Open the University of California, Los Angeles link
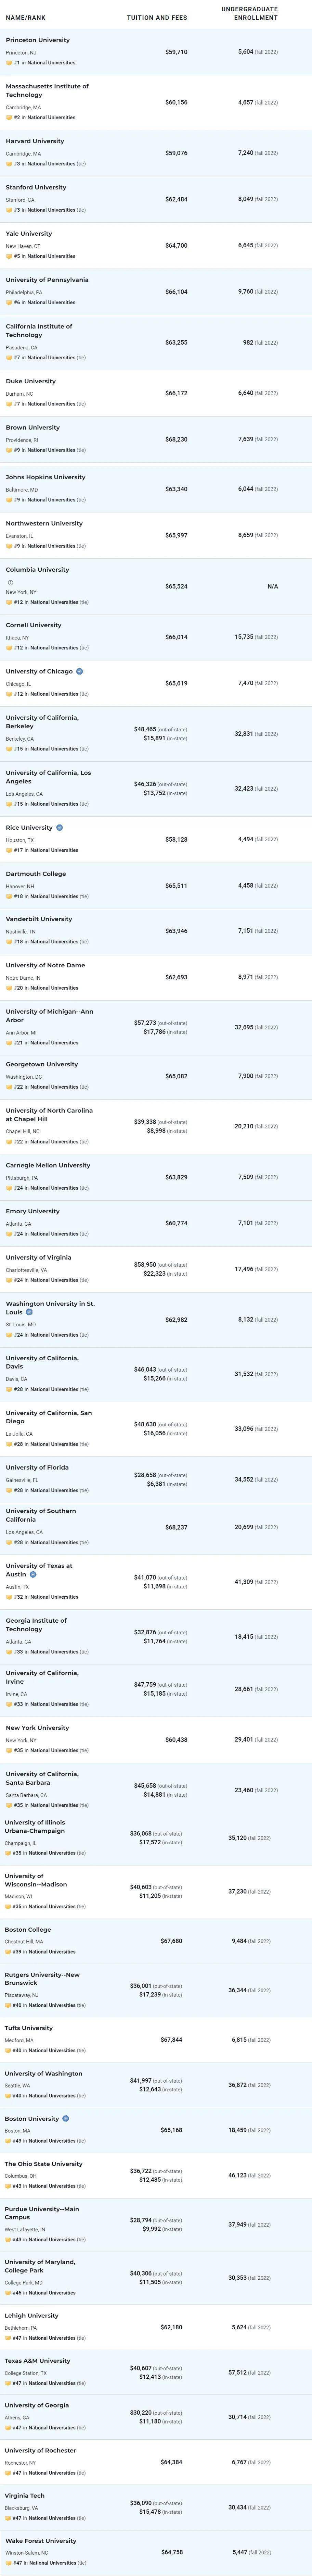Image resolution: width=312 pixels, height=2576 pixels. pyautogui.click(x=48, y=777)
